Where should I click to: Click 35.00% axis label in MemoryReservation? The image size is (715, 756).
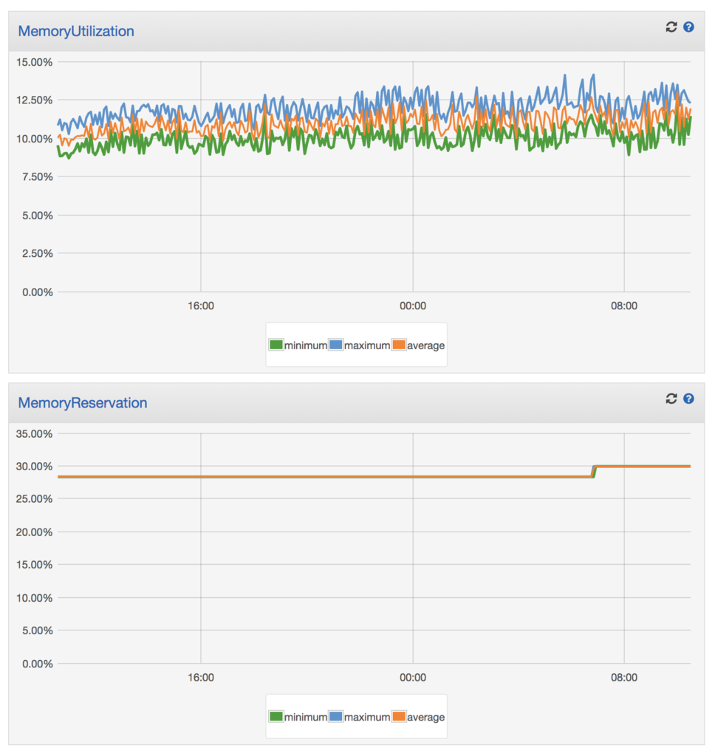[x=34, y=434]
